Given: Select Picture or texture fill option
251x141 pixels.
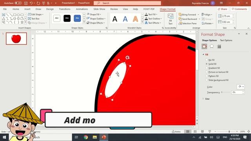Looking at the screenshot, I should [x=207, y=72].
